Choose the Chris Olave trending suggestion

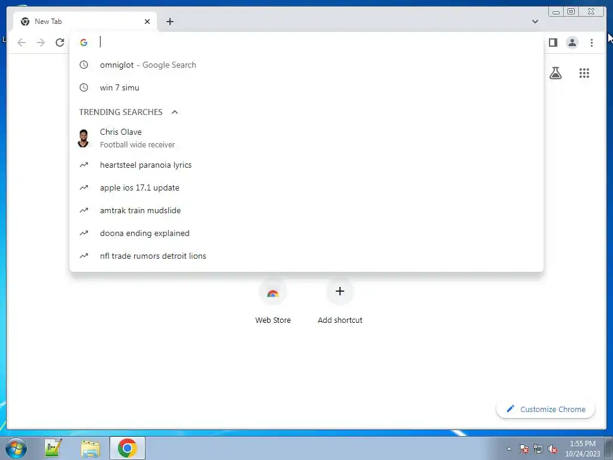click(x=306, y=138)
